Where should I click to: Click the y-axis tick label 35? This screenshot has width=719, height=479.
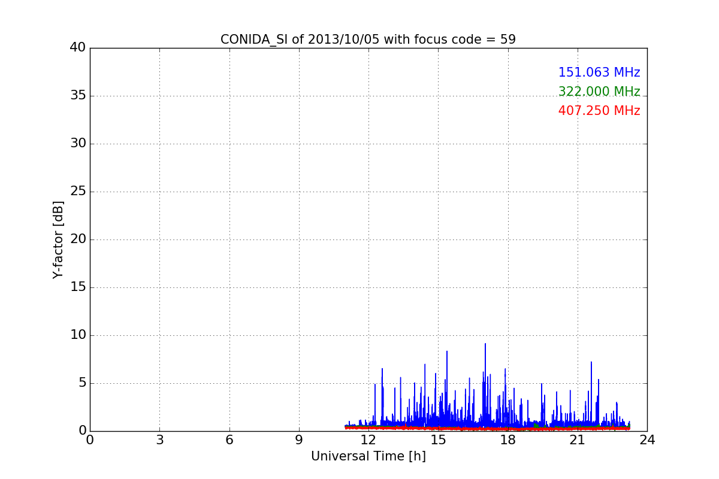[78, 96]
